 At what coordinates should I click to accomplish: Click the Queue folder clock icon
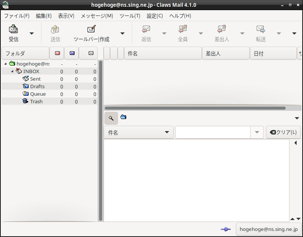pos(26,93)
